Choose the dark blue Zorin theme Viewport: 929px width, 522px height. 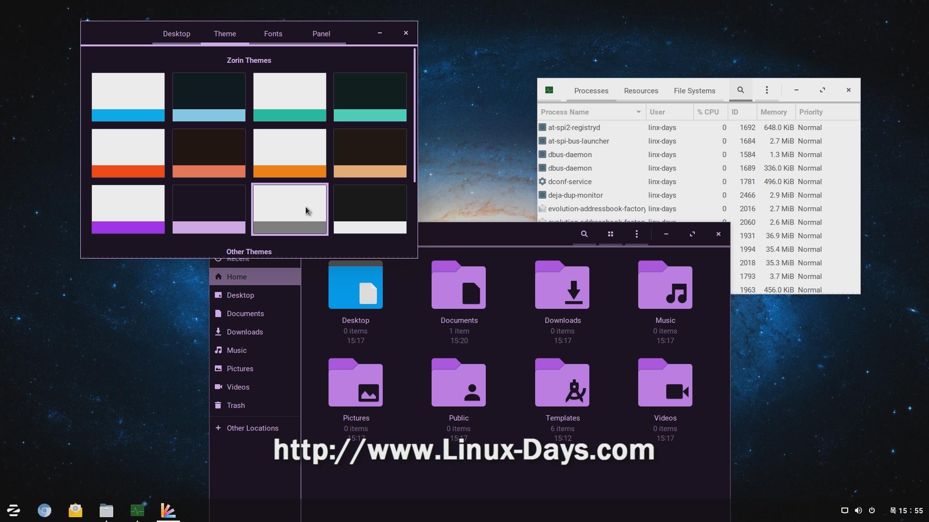(x=209, y=97)
